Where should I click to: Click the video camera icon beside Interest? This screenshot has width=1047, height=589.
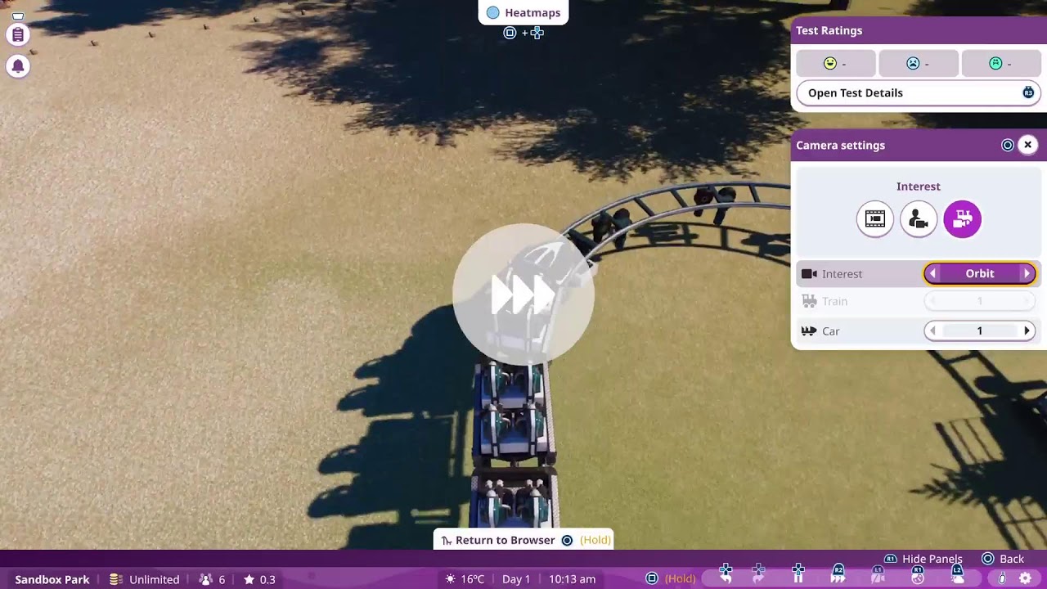point(809,274)
